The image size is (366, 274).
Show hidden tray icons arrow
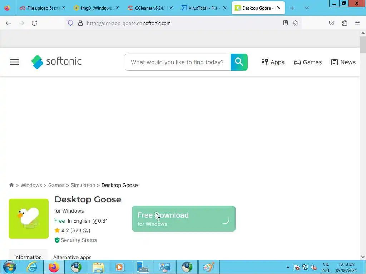288,267
